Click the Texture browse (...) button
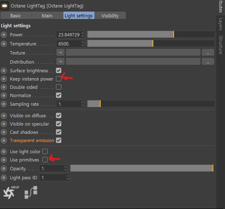Viewport: 225px width, 209px height. (x=208, y=52)
